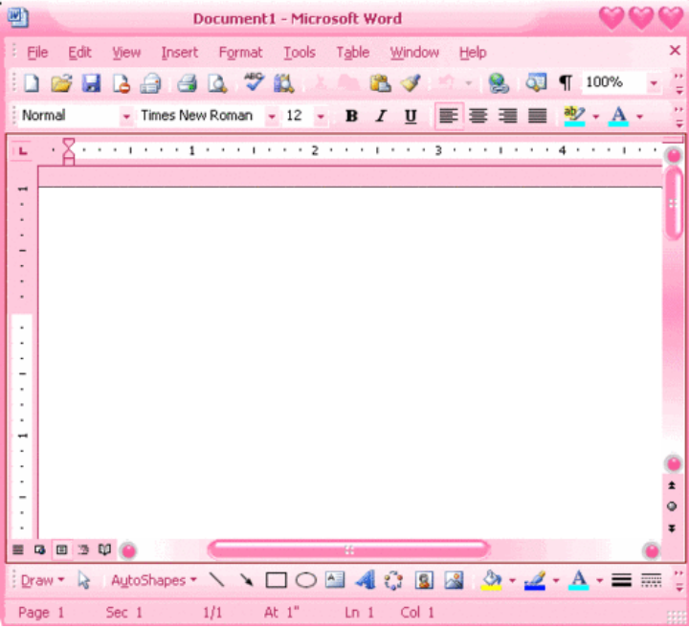Click the Print icon in the toolbar
The width and height of the screenshot is (689, 628).
point(187,83)
